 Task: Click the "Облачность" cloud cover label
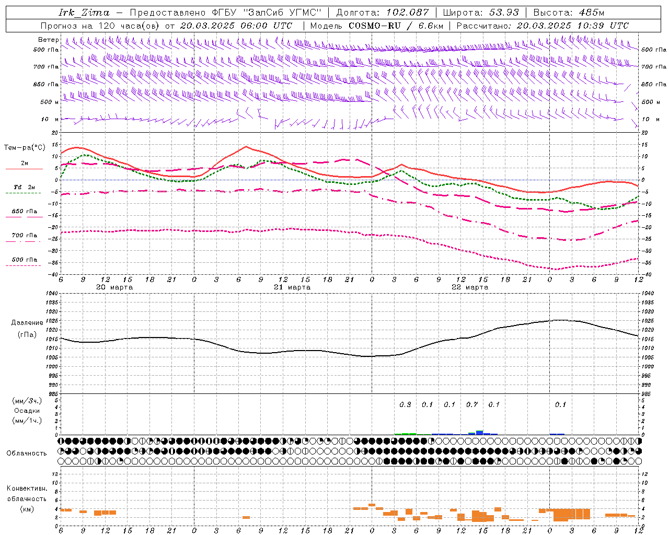(x=27, y=453)
